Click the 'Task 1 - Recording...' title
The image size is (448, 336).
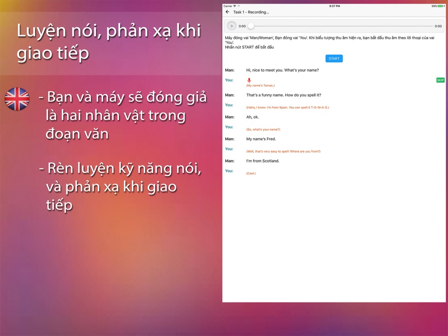tap(251, 12)
